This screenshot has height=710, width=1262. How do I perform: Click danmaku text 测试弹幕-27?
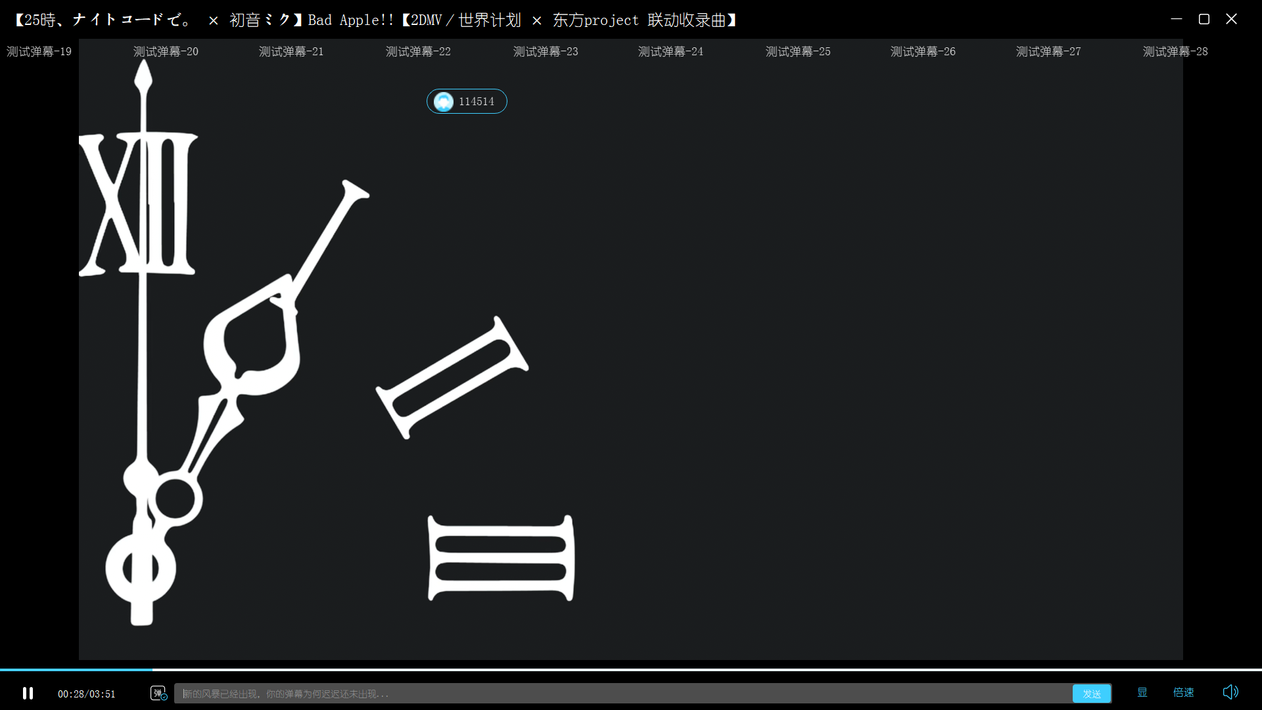tap(1048, 51)
